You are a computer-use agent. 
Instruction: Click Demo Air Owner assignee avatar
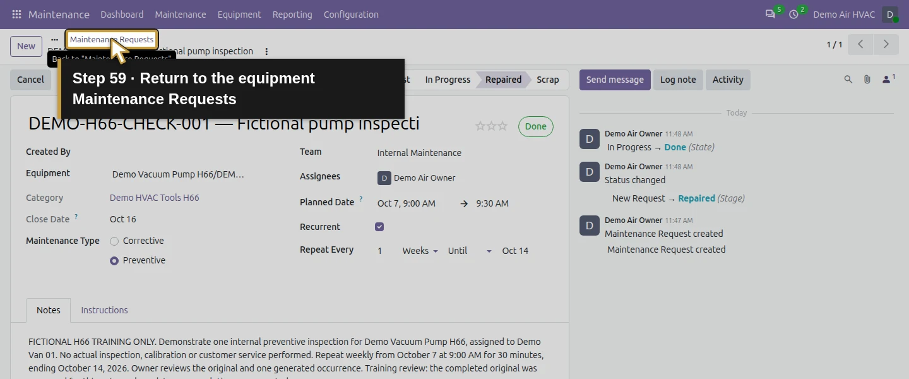(384, 178)
